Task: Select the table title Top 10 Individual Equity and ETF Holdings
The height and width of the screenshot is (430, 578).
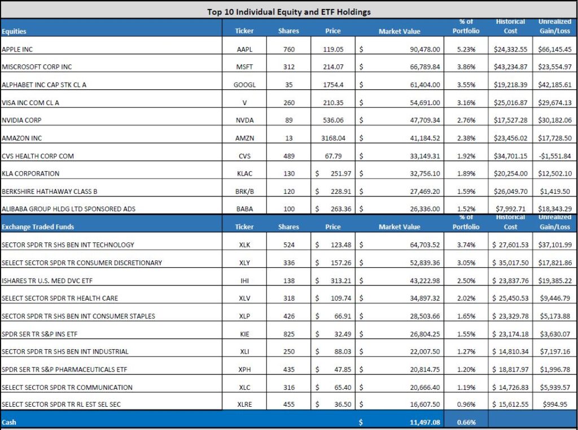Action: pos(288,12)
